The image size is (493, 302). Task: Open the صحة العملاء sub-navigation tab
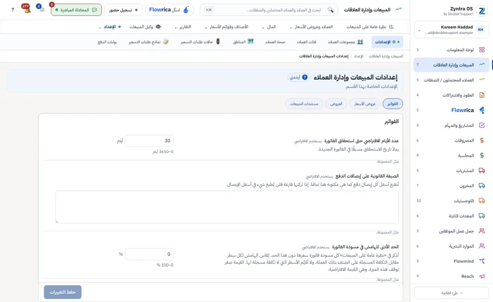tap(275, 42)
